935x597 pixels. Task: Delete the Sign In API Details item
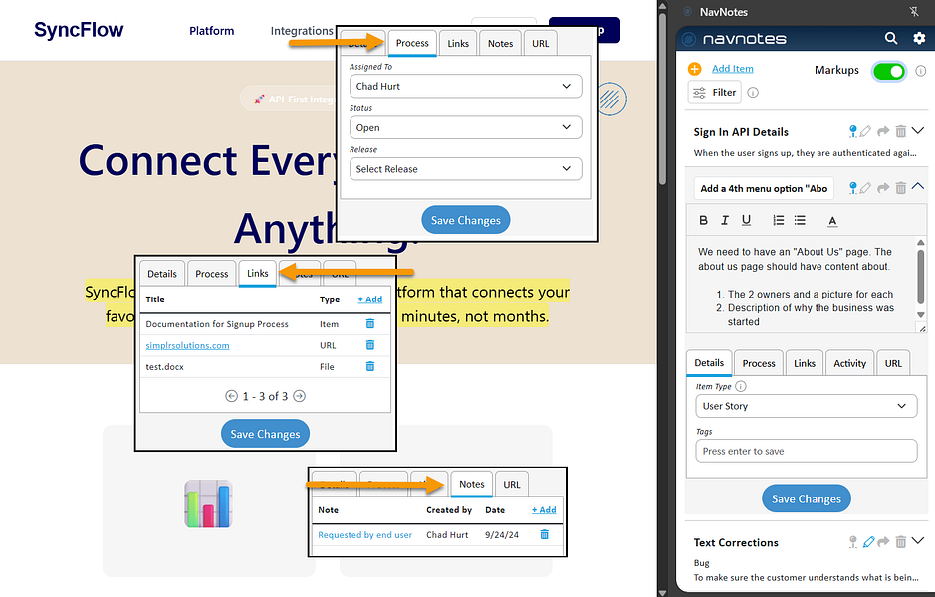901,131
